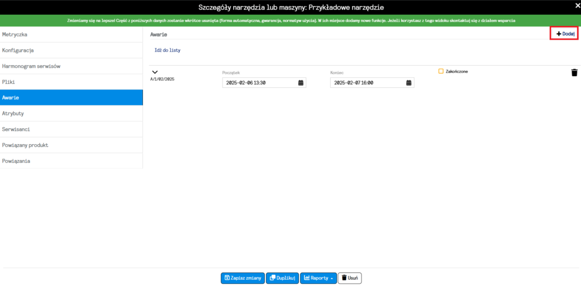Click the Dodaj button to add failure
Screen dimensions: 581x286
(565, 34)
